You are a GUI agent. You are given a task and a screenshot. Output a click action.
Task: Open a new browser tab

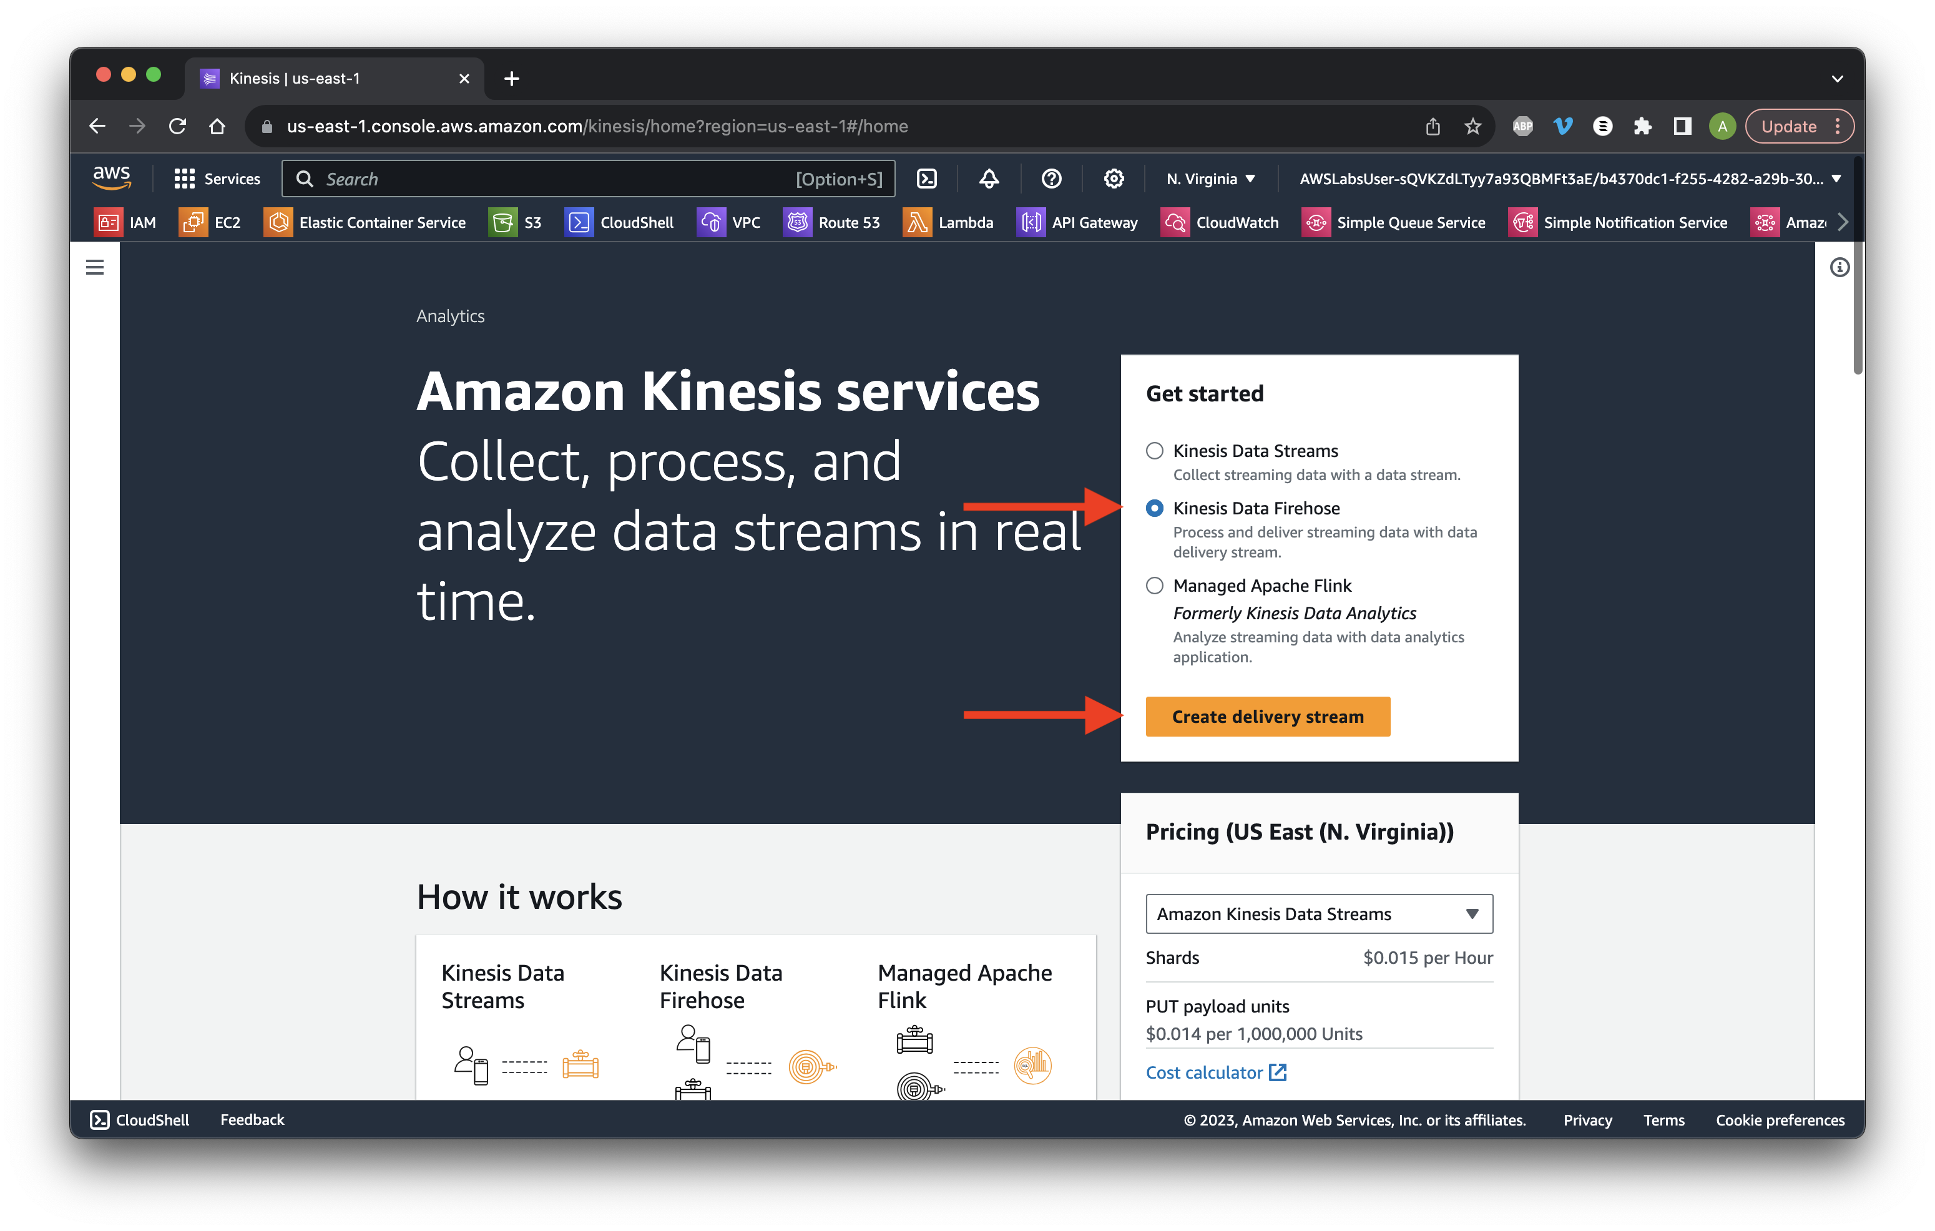click(x=512, y=79)
